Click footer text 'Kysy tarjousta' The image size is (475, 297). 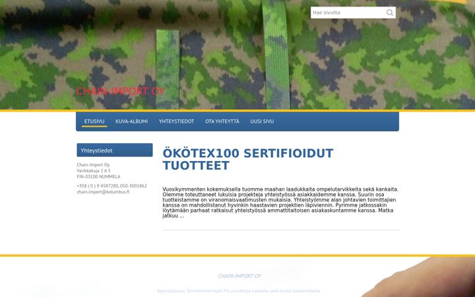click(x=171, y=291)
